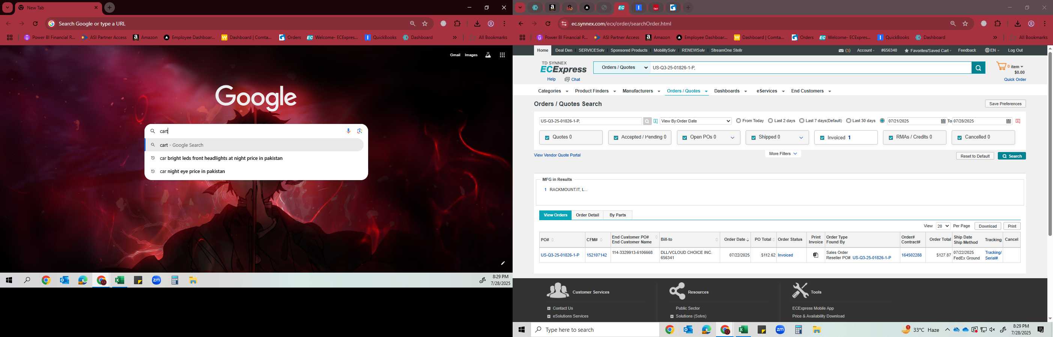Viewport: 1053px width, 337px height.
Task: Uncheck the Accepted / Pending checkbox
Action: coord(615,138)
